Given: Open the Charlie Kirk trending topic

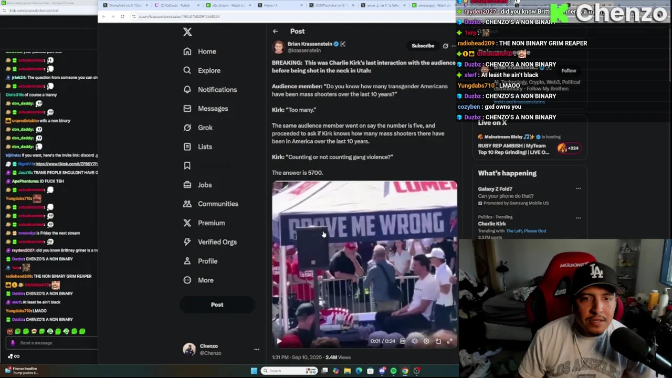Looking at the screenshot, I should pyautogui.click(x=492, y=224).
